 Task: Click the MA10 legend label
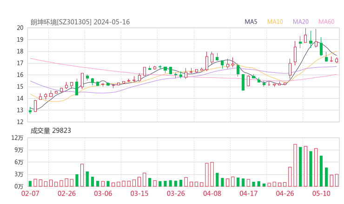pyautogui.click(x=275, y=22)
